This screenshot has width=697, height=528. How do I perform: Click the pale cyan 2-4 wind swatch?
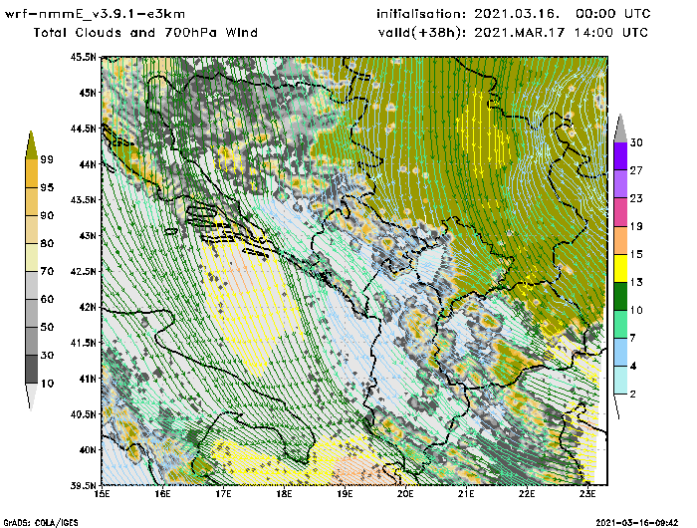[620, 381]
